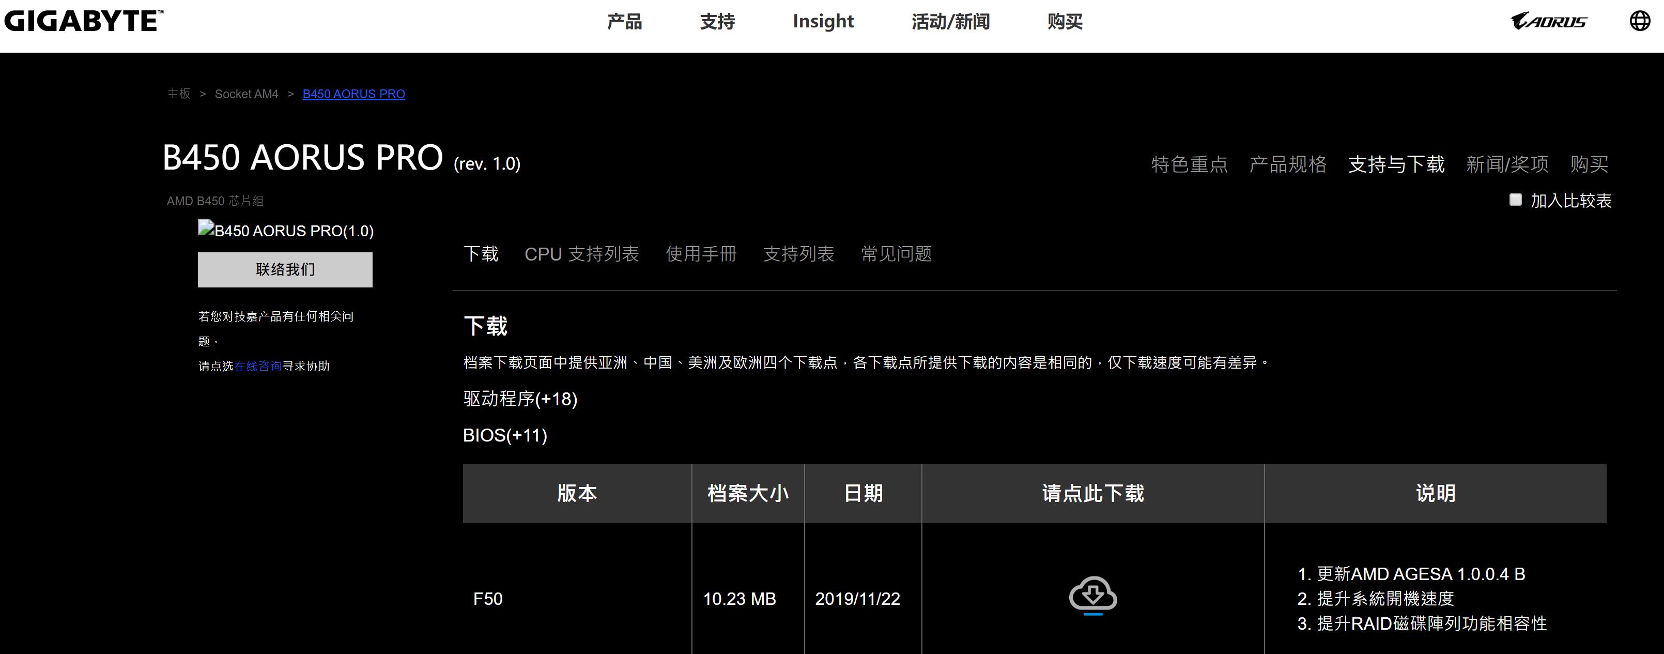
Task: Download BIOS F50 via cloud icon
Action: pyautogui.click(x=1092, y=595)
